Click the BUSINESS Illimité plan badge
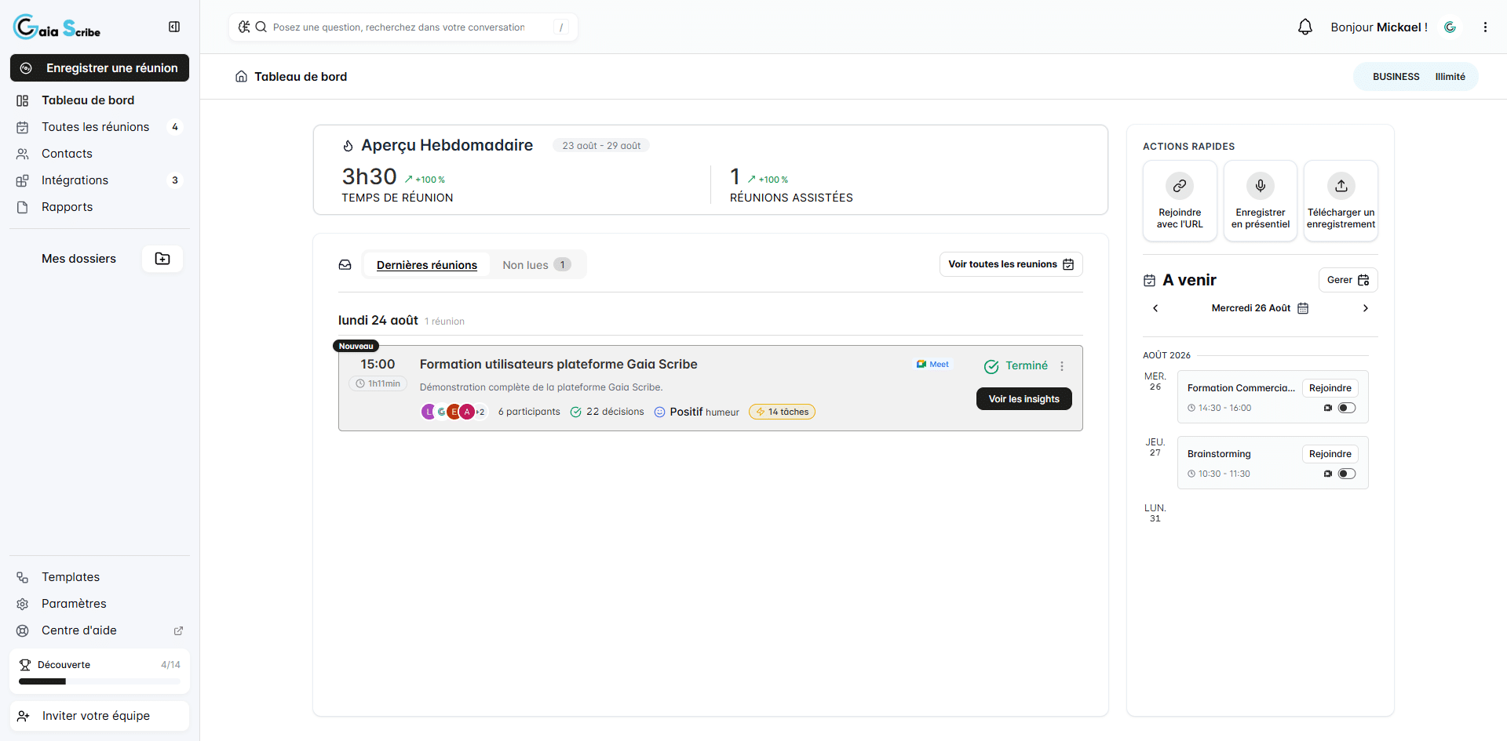This screenshot has height=741, width=1507. click(1418, 77)
